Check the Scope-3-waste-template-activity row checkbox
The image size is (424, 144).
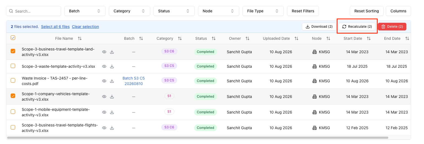pyautogui.click(x=13, y=66)
